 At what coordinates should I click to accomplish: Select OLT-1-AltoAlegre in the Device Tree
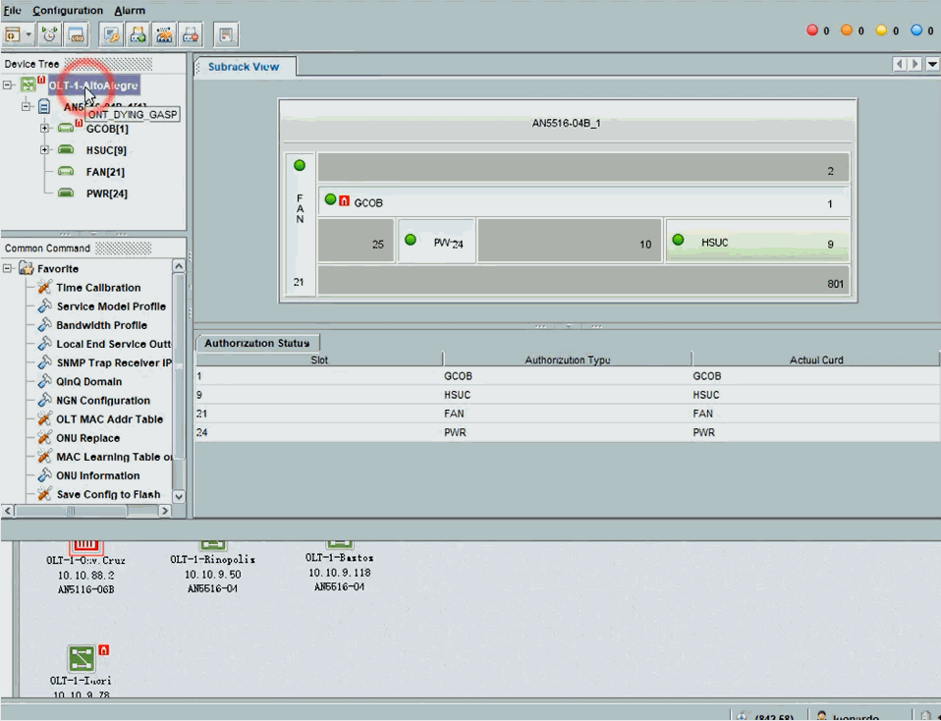(93, 85)
